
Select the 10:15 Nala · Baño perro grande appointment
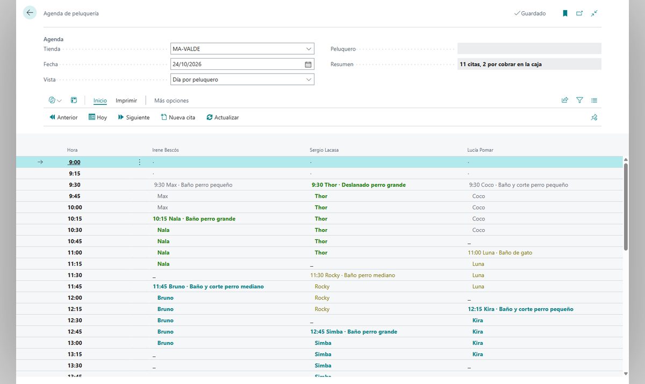(194, 218)
